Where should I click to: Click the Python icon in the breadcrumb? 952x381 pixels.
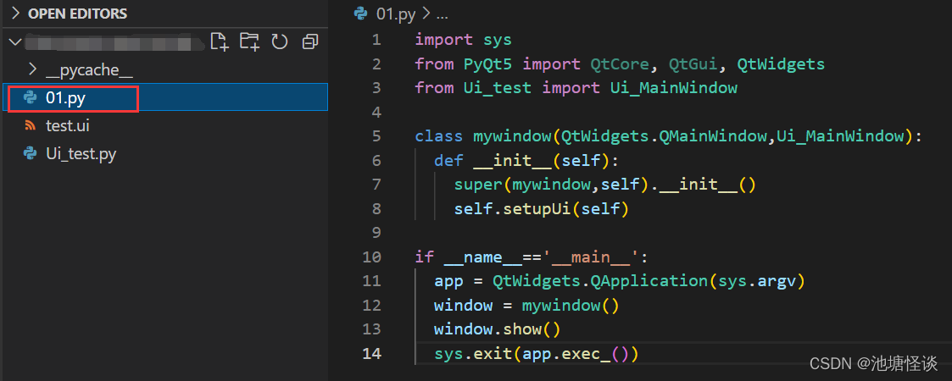point(360,14)
